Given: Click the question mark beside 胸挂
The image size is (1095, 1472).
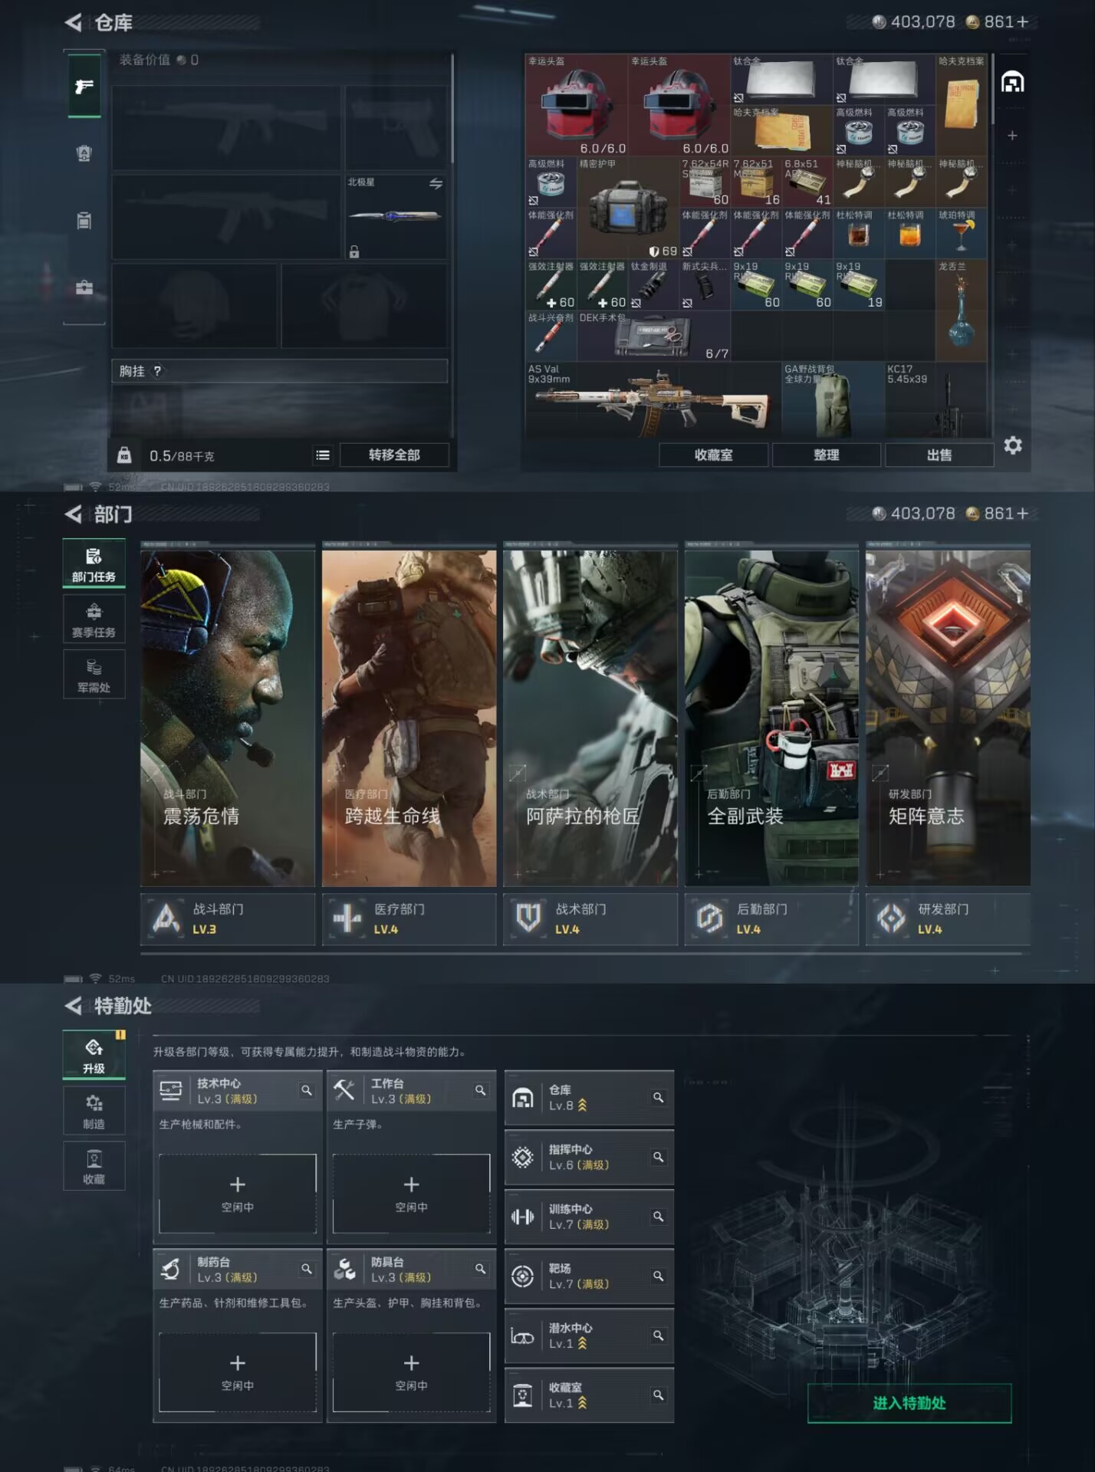Looking at the screenshot, I should click(x=157, y=371).
